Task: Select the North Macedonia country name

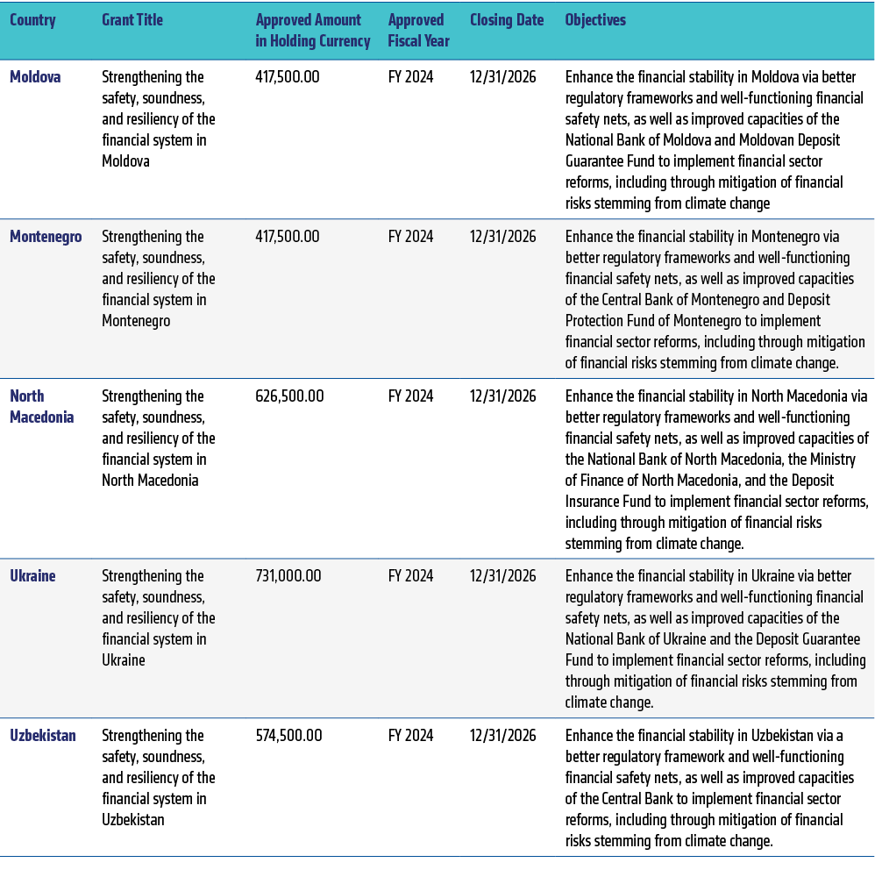Action: [x=41, y=406]
